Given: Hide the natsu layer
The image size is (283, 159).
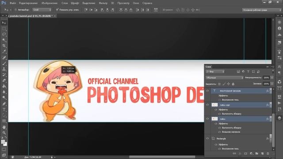Looking at the screenshot, I should point(207,119).
